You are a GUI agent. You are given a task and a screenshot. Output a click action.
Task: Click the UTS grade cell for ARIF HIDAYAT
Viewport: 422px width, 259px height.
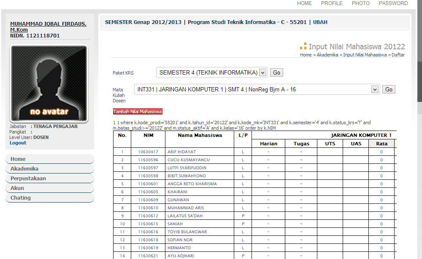pos(330,152)
